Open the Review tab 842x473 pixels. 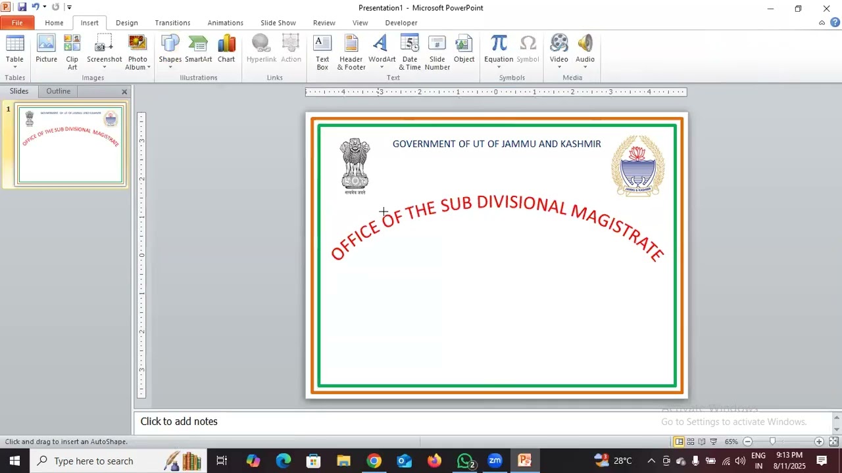tap(324, 23)
